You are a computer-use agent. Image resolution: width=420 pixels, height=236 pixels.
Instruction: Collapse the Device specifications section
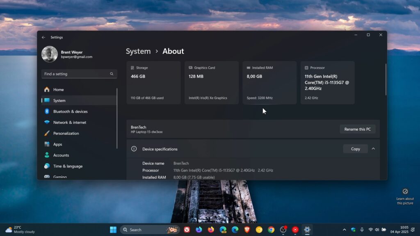tap(373, 149)
